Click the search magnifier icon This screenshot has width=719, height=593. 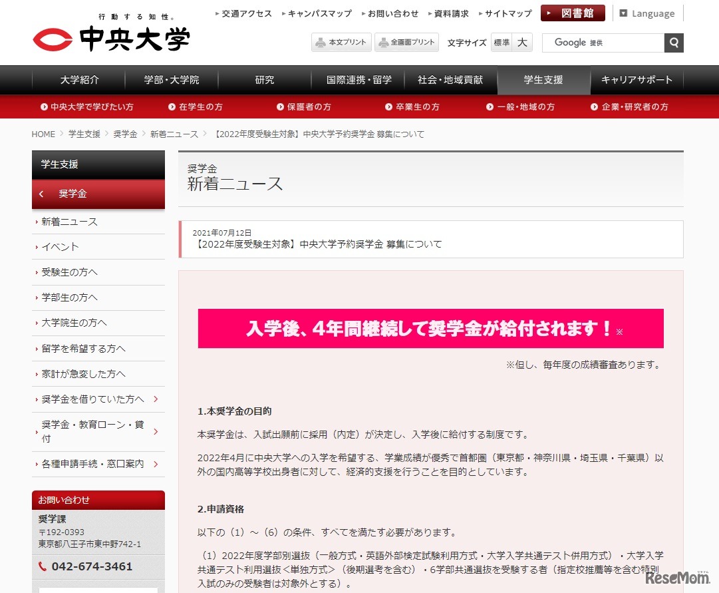(674, 43)
